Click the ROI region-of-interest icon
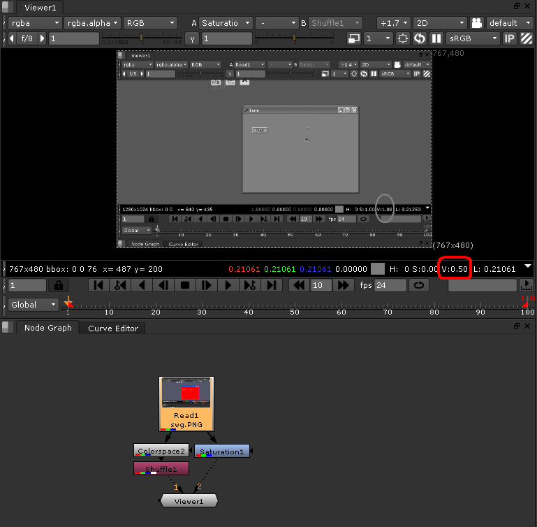Screen dimensions: 537x527 pyautogui.click(x=403, y=38)
